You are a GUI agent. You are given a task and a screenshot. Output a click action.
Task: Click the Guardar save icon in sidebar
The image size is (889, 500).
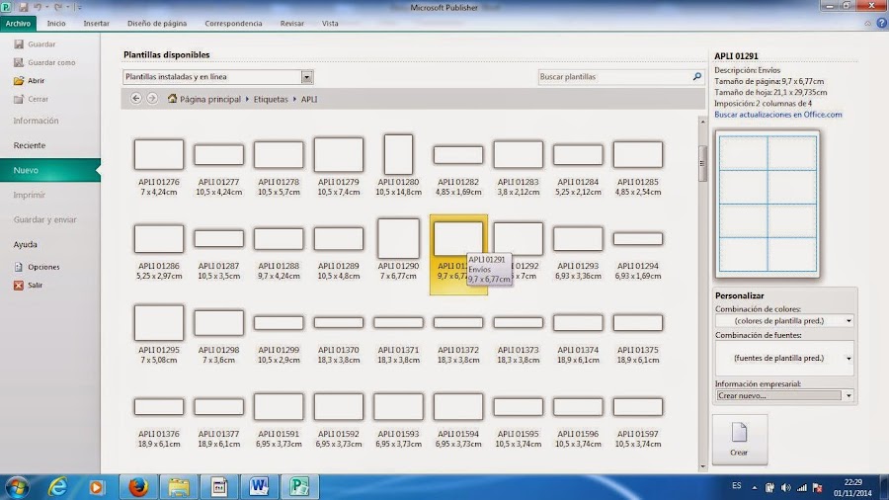[x=19, y=44]
